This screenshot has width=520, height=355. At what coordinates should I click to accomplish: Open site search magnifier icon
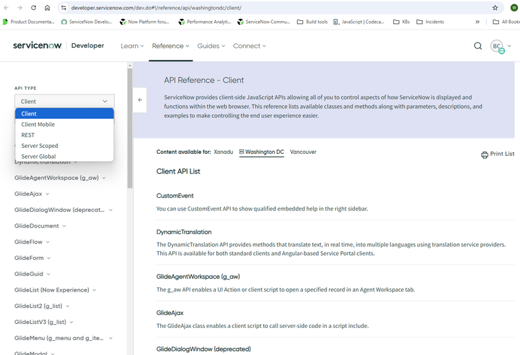click(477, 46)
